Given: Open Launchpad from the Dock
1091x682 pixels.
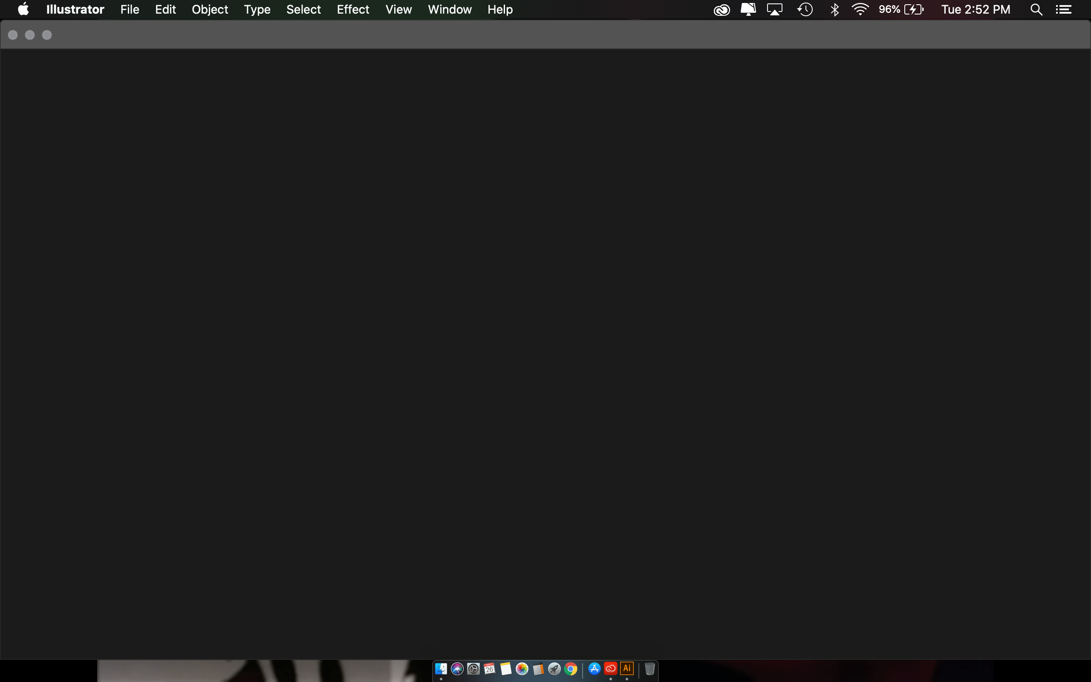Looking at the screenshot, I should [x=554, y=669].
